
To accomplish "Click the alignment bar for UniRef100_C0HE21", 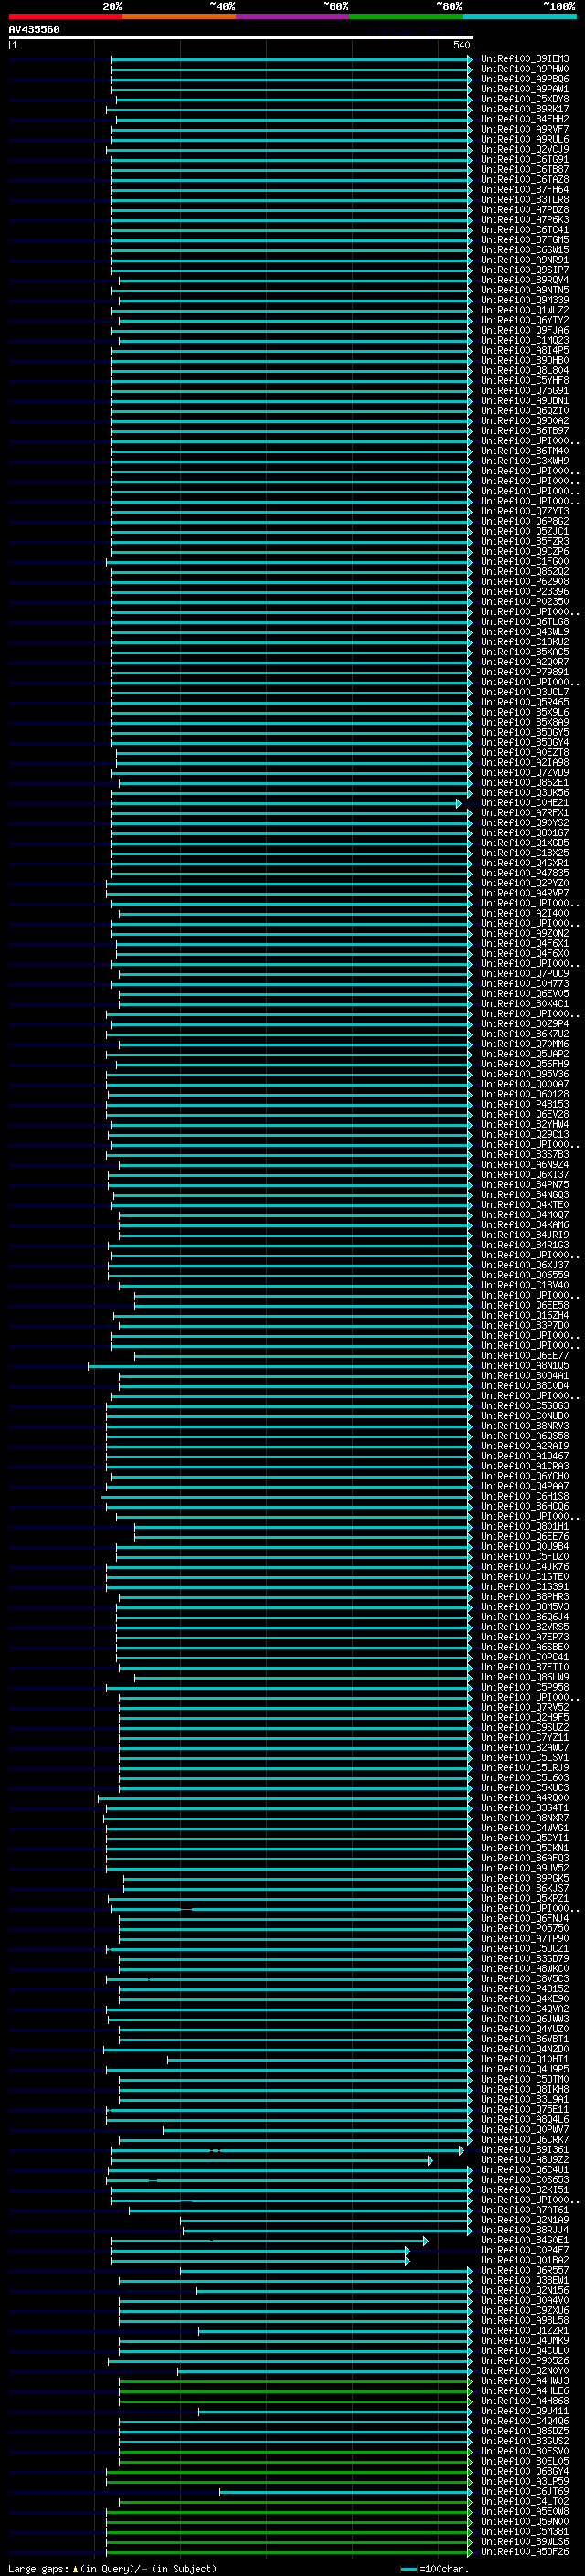I will (285, 803).
